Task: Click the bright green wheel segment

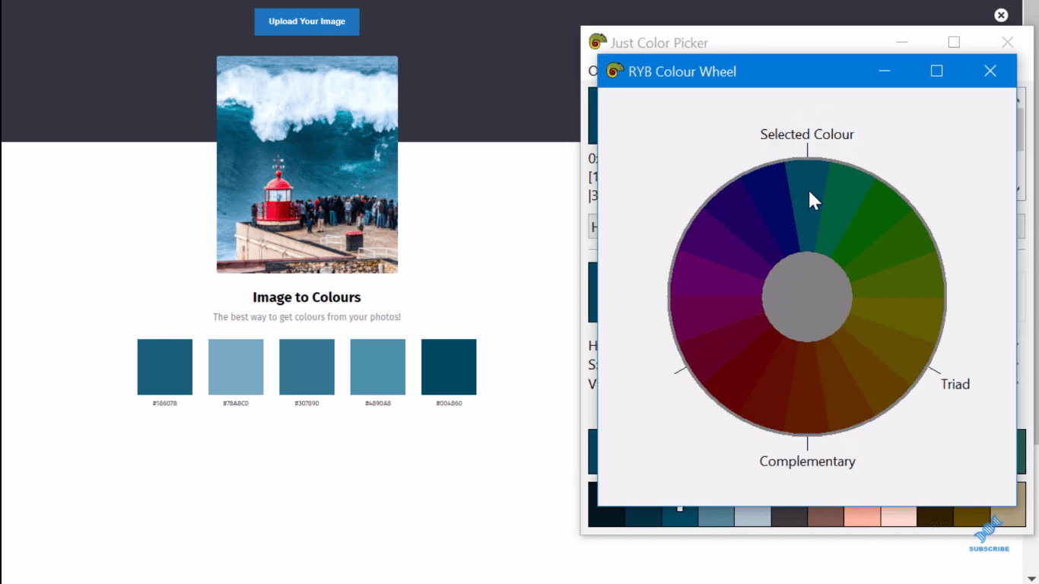Action: click(875, 223)
